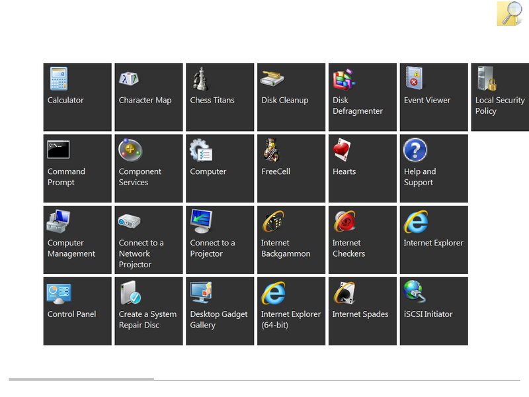Image resolution: width=529 pixels, height=397 pixels.
Task: Launch Event Viewer
Action: (434, 97)
